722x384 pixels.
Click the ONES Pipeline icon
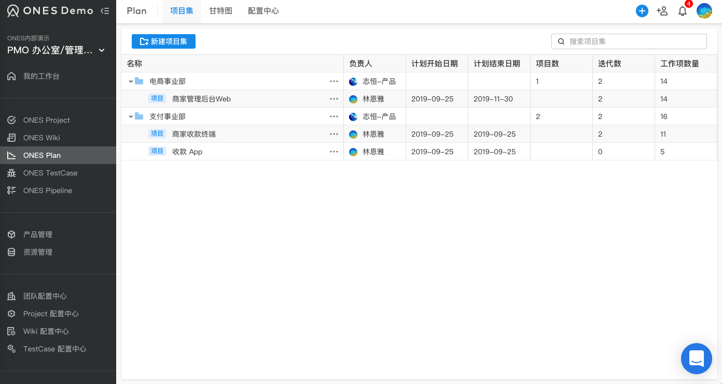pyautogui.click(x=11, y=190)
